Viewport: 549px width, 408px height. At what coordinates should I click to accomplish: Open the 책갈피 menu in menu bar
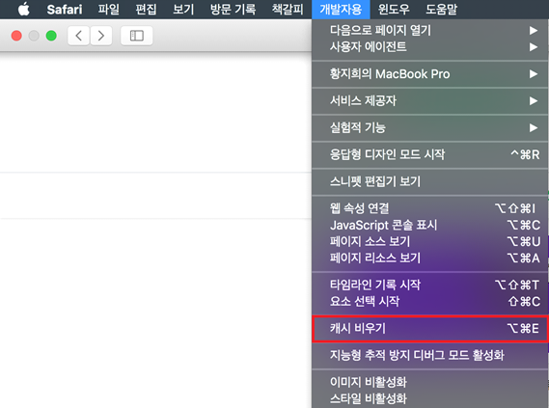[x=288, y=9]
